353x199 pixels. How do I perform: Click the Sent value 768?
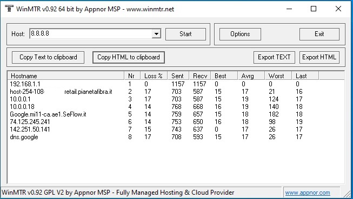click(x=176, y=107)
